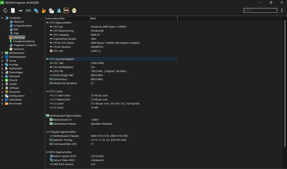This screenshot has height=169, width=287.
Task: Select the CPU VID row
Action: [111, 51]
